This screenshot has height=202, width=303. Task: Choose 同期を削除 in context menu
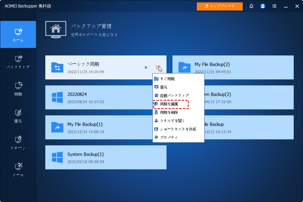pyautogui.click(x=178, y=112)
